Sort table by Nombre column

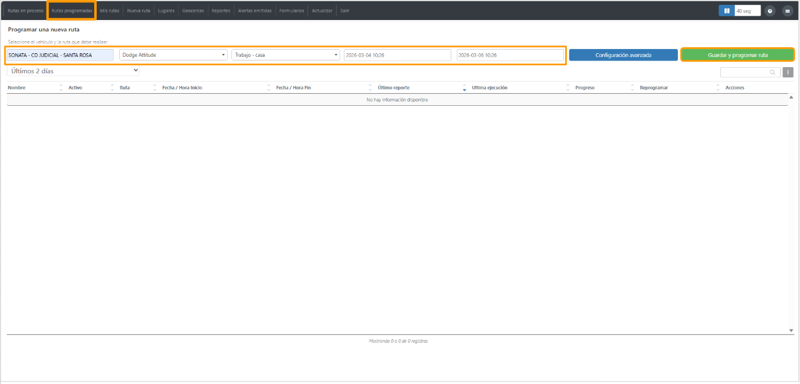17,88
